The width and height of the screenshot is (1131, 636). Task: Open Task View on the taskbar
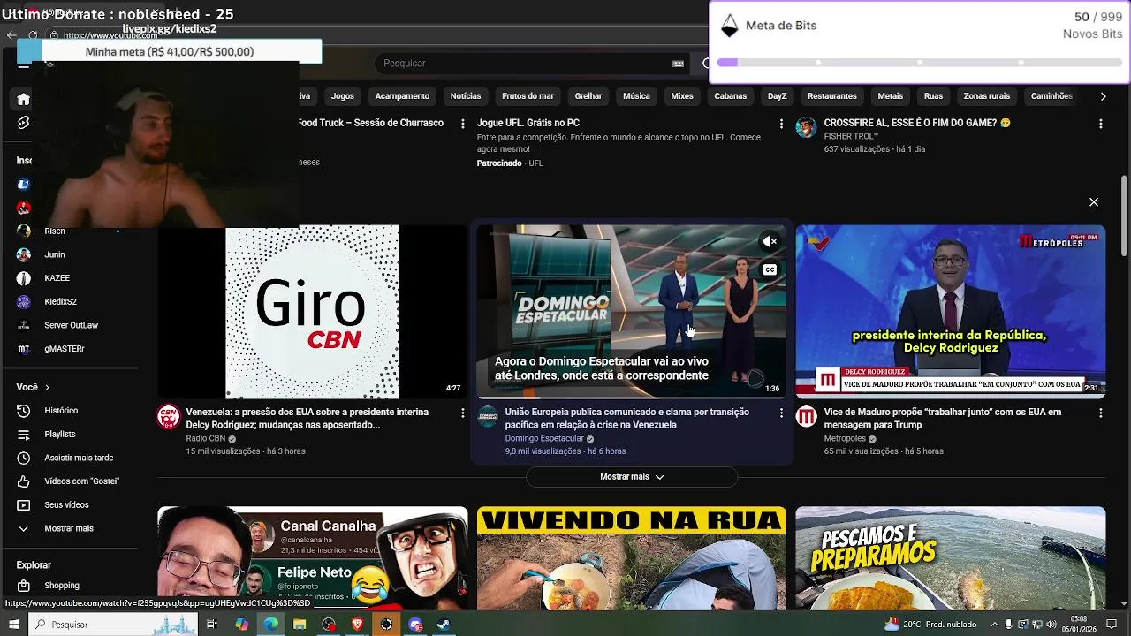coord(212,625)
